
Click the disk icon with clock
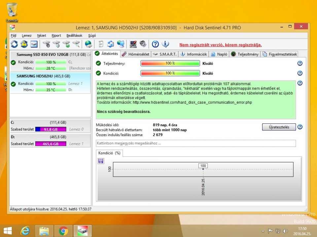tap(56, 44)
